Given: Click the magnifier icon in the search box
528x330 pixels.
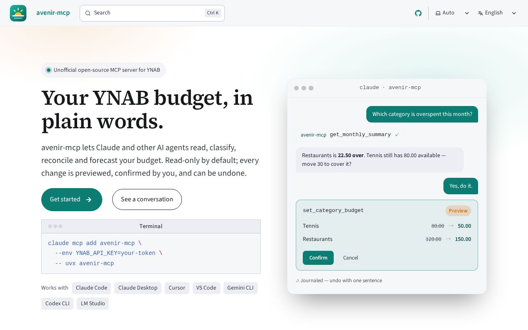Looking at the screenshot, I should click(88, 13).
